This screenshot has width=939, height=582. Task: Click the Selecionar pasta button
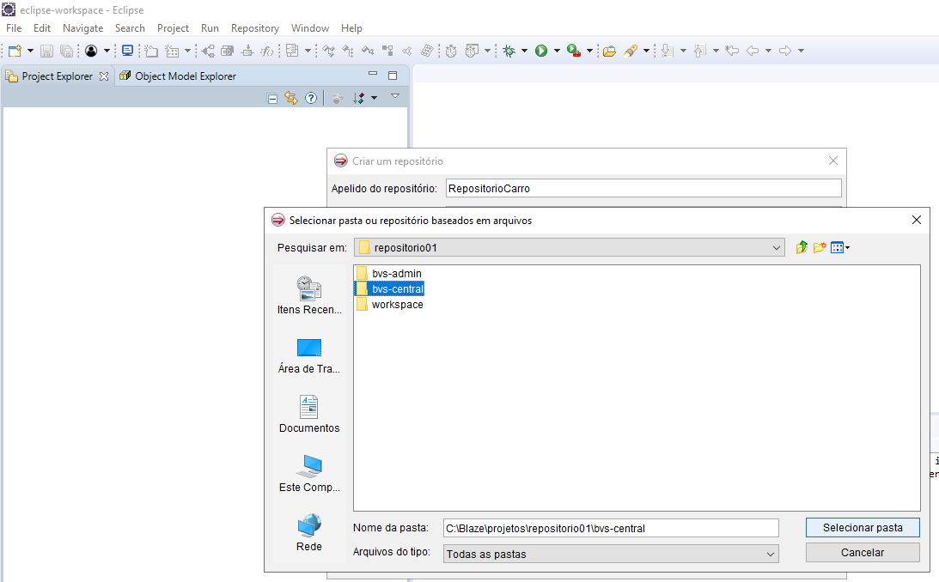(x=863, y=527)
